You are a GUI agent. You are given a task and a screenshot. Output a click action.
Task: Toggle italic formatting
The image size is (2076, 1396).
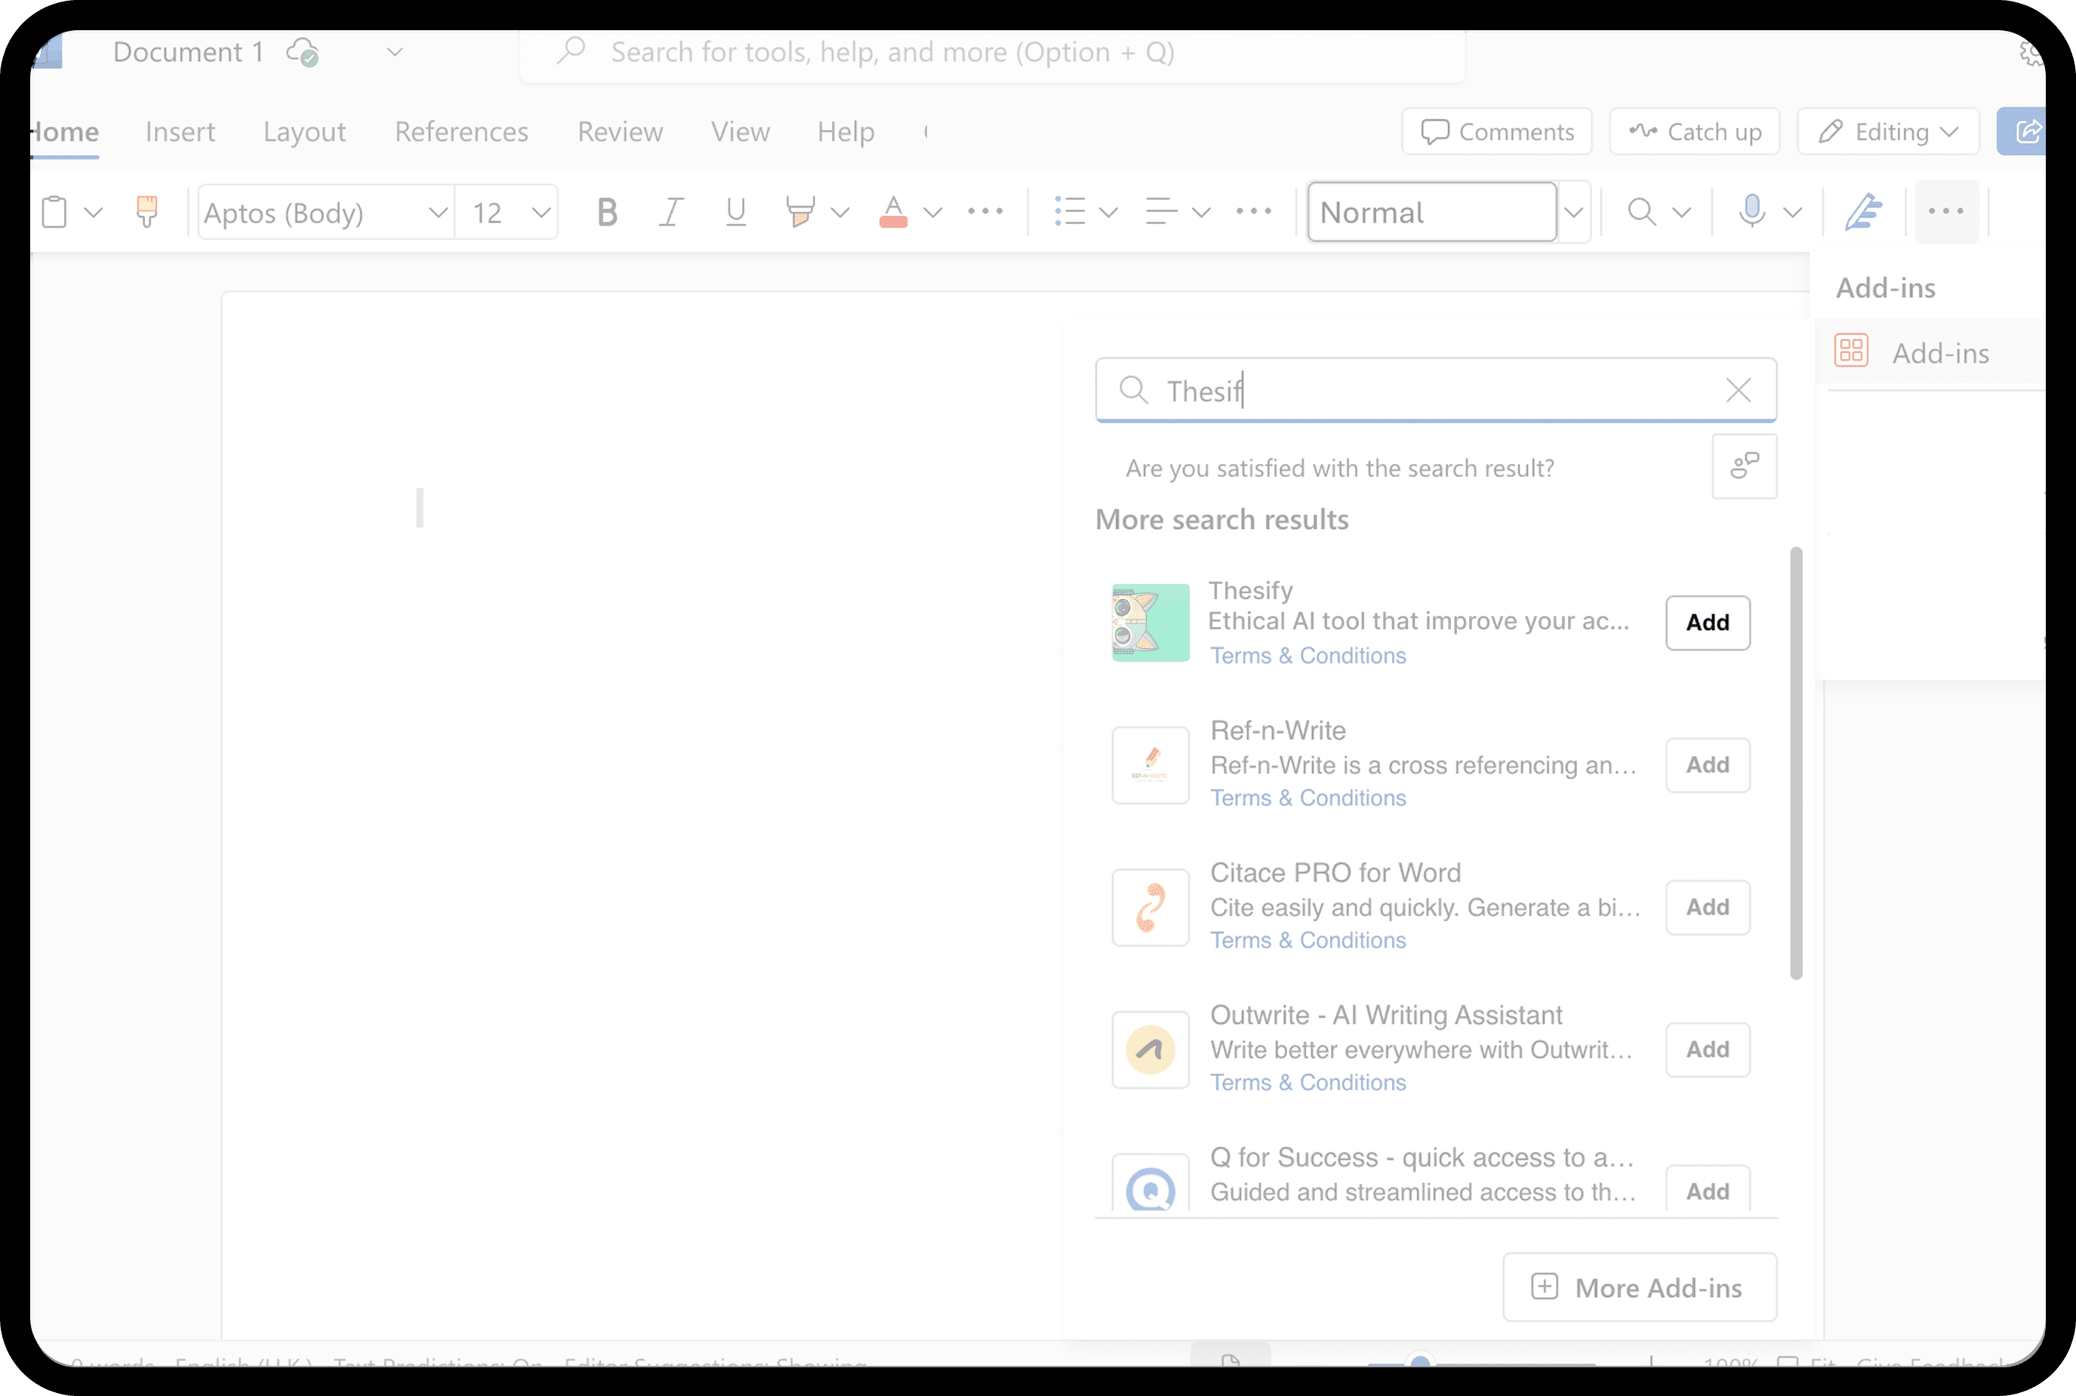click(670, 212)
